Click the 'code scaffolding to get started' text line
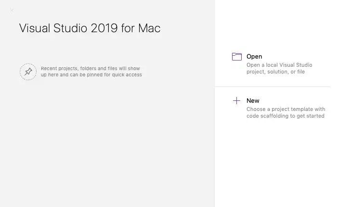Screen dimensions: 338x207 pos(285,116)
